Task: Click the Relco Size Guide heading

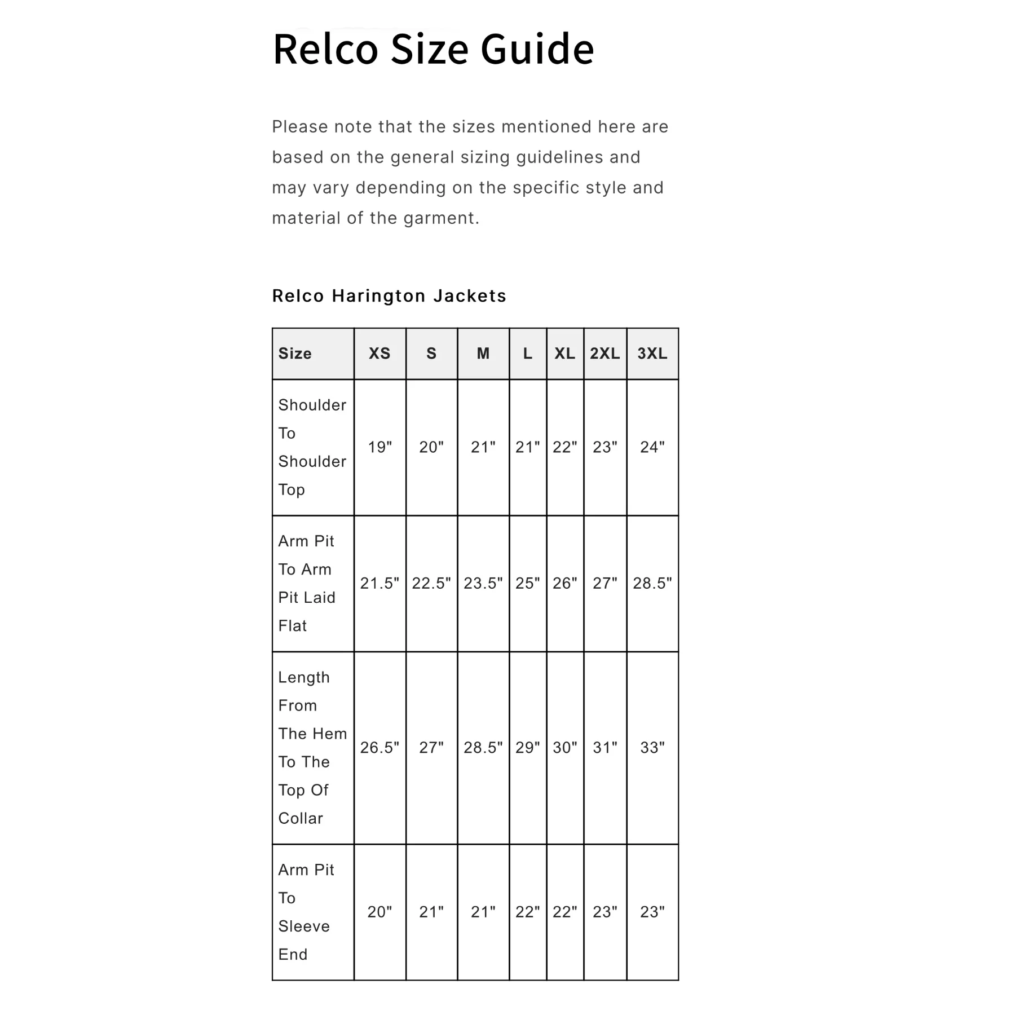Action: pyautogui.click(x=433, y=49)
